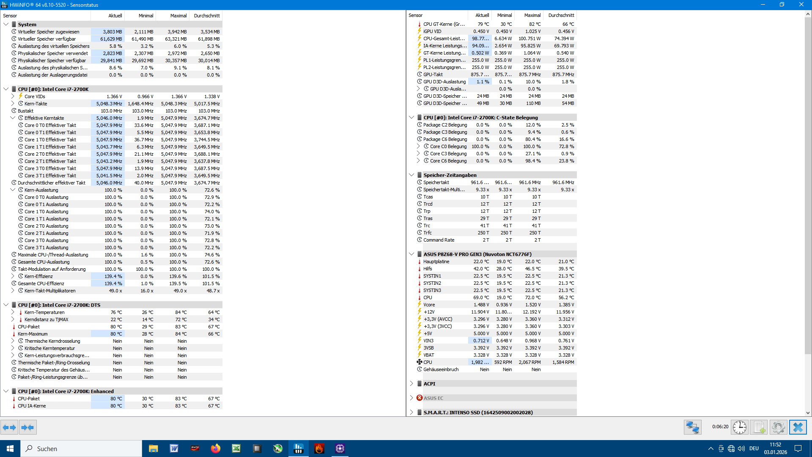
Task: Click the fan icon next to CPU RPM
Action: tap(419, 362)
